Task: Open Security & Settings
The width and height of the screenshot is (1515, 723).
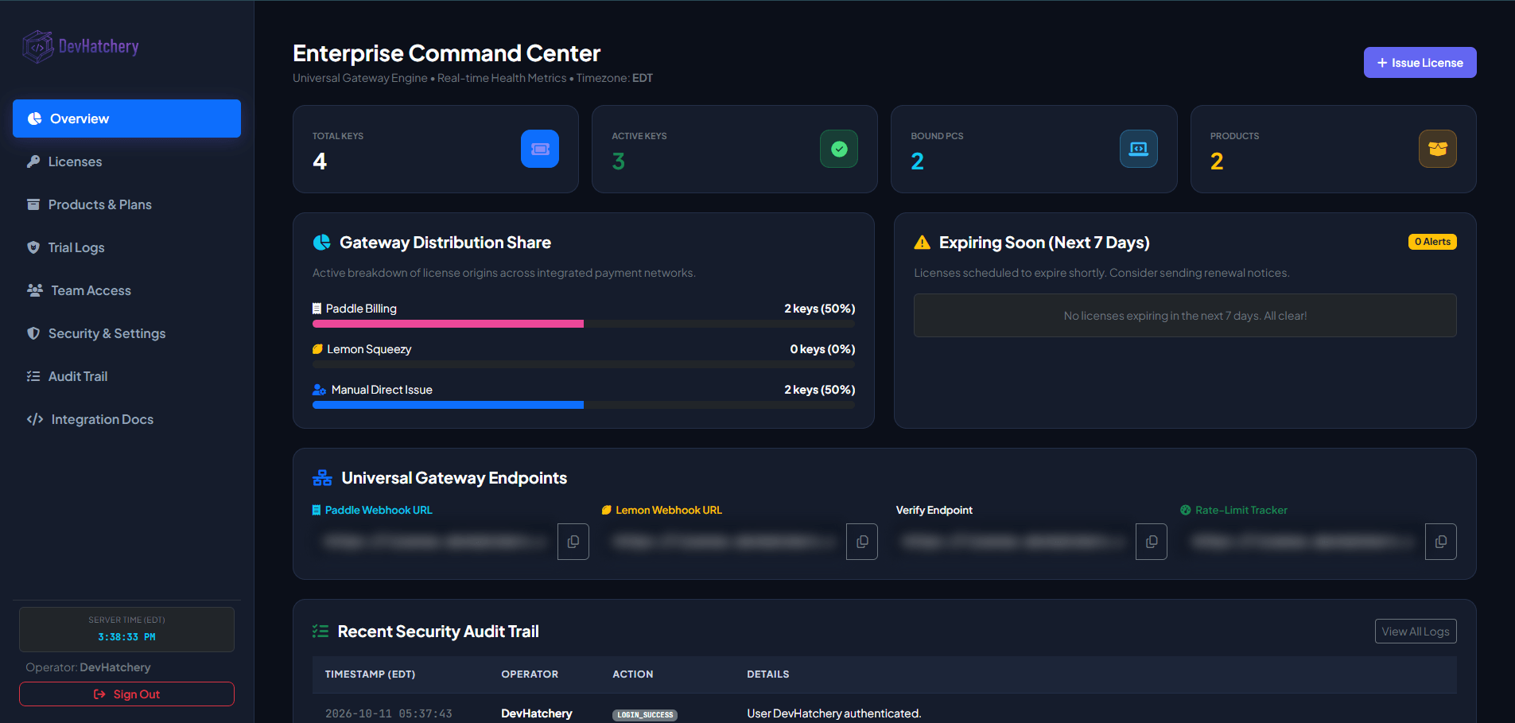Action: (x=126, y=333)
